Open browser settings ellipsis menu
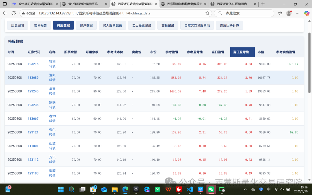312x195 pixels. [298, 13]
